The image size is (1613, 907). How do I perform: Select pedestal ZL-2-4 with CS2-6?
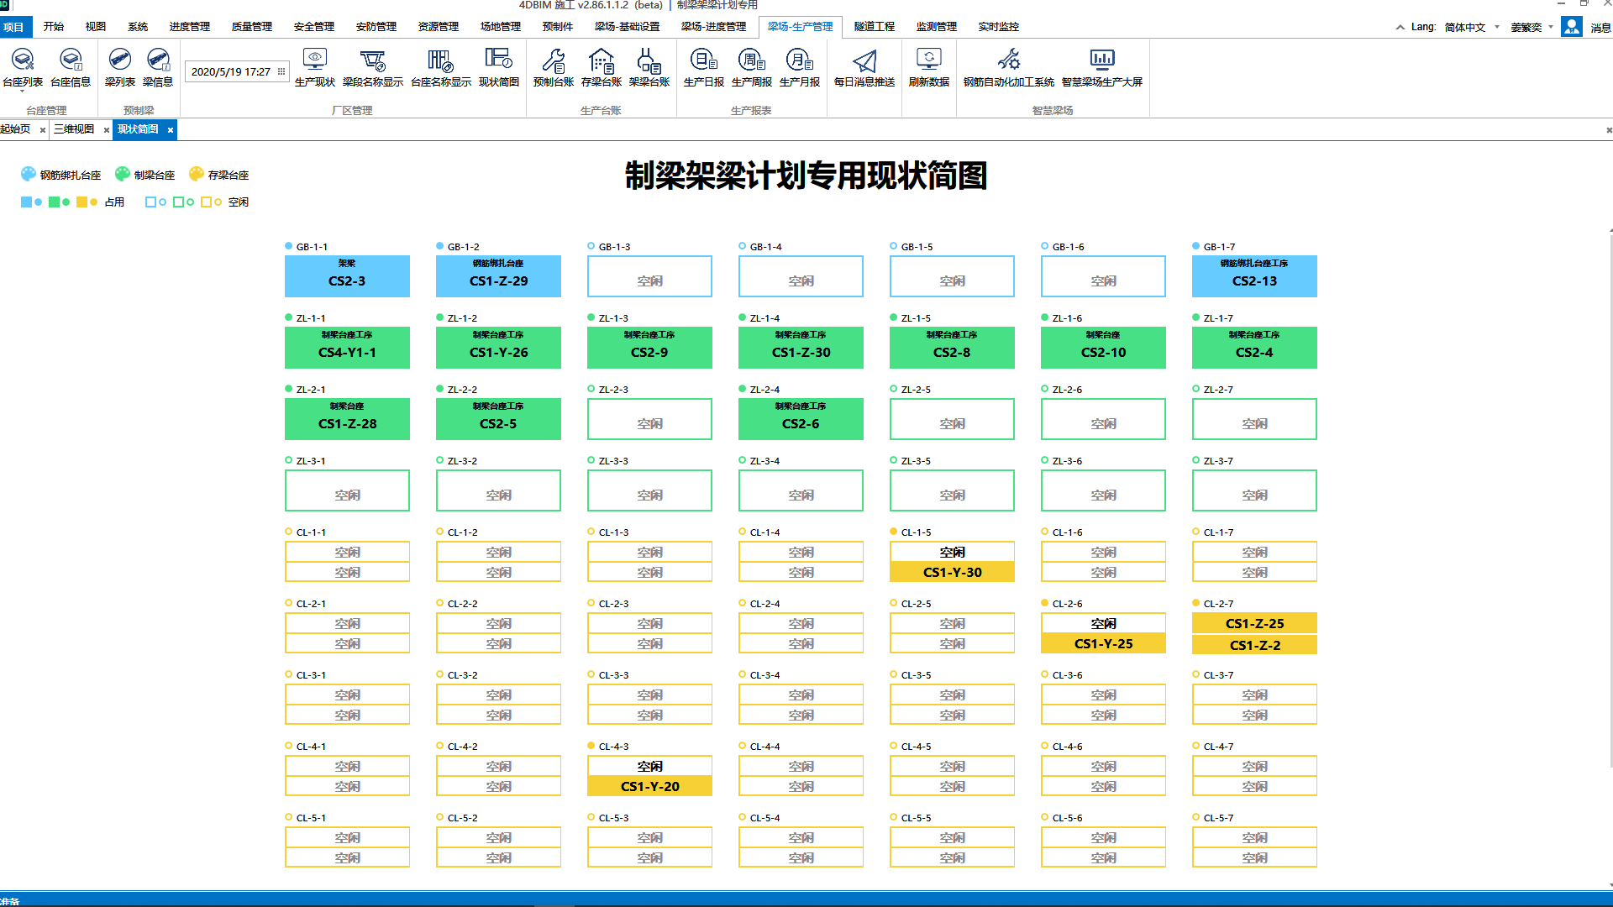pyautogui.click(x=801, y=419)
